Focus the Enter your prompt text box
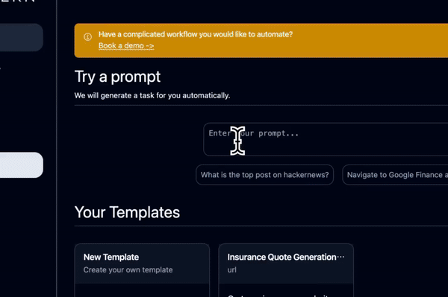The width and height of the screenshot is (448, 297). [x=326, y=139]
